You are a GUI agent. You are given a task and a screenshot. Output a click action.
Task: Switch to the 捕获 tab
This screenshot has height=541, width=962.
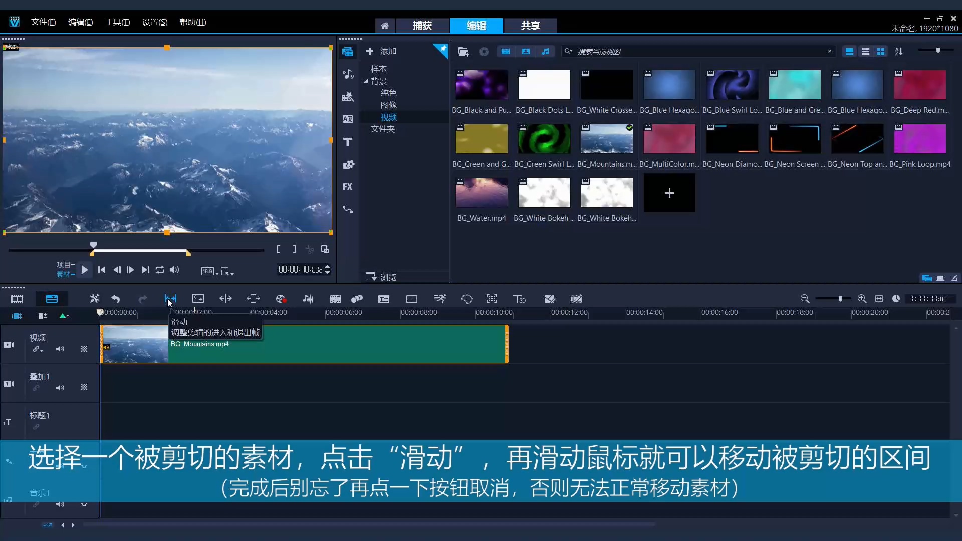[422, 26]
